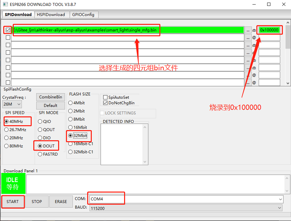Tick the second file row checkbox
The height and width of the screenshot is (221, 291).
pyautogui.click(x=8, y=37)
